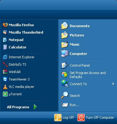Click the Pictures folder icon

pyautogui.click(x=65, y=35)
